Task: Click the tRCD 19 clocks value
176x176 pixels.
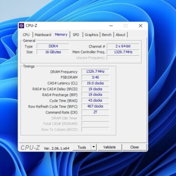Action: 95,89
